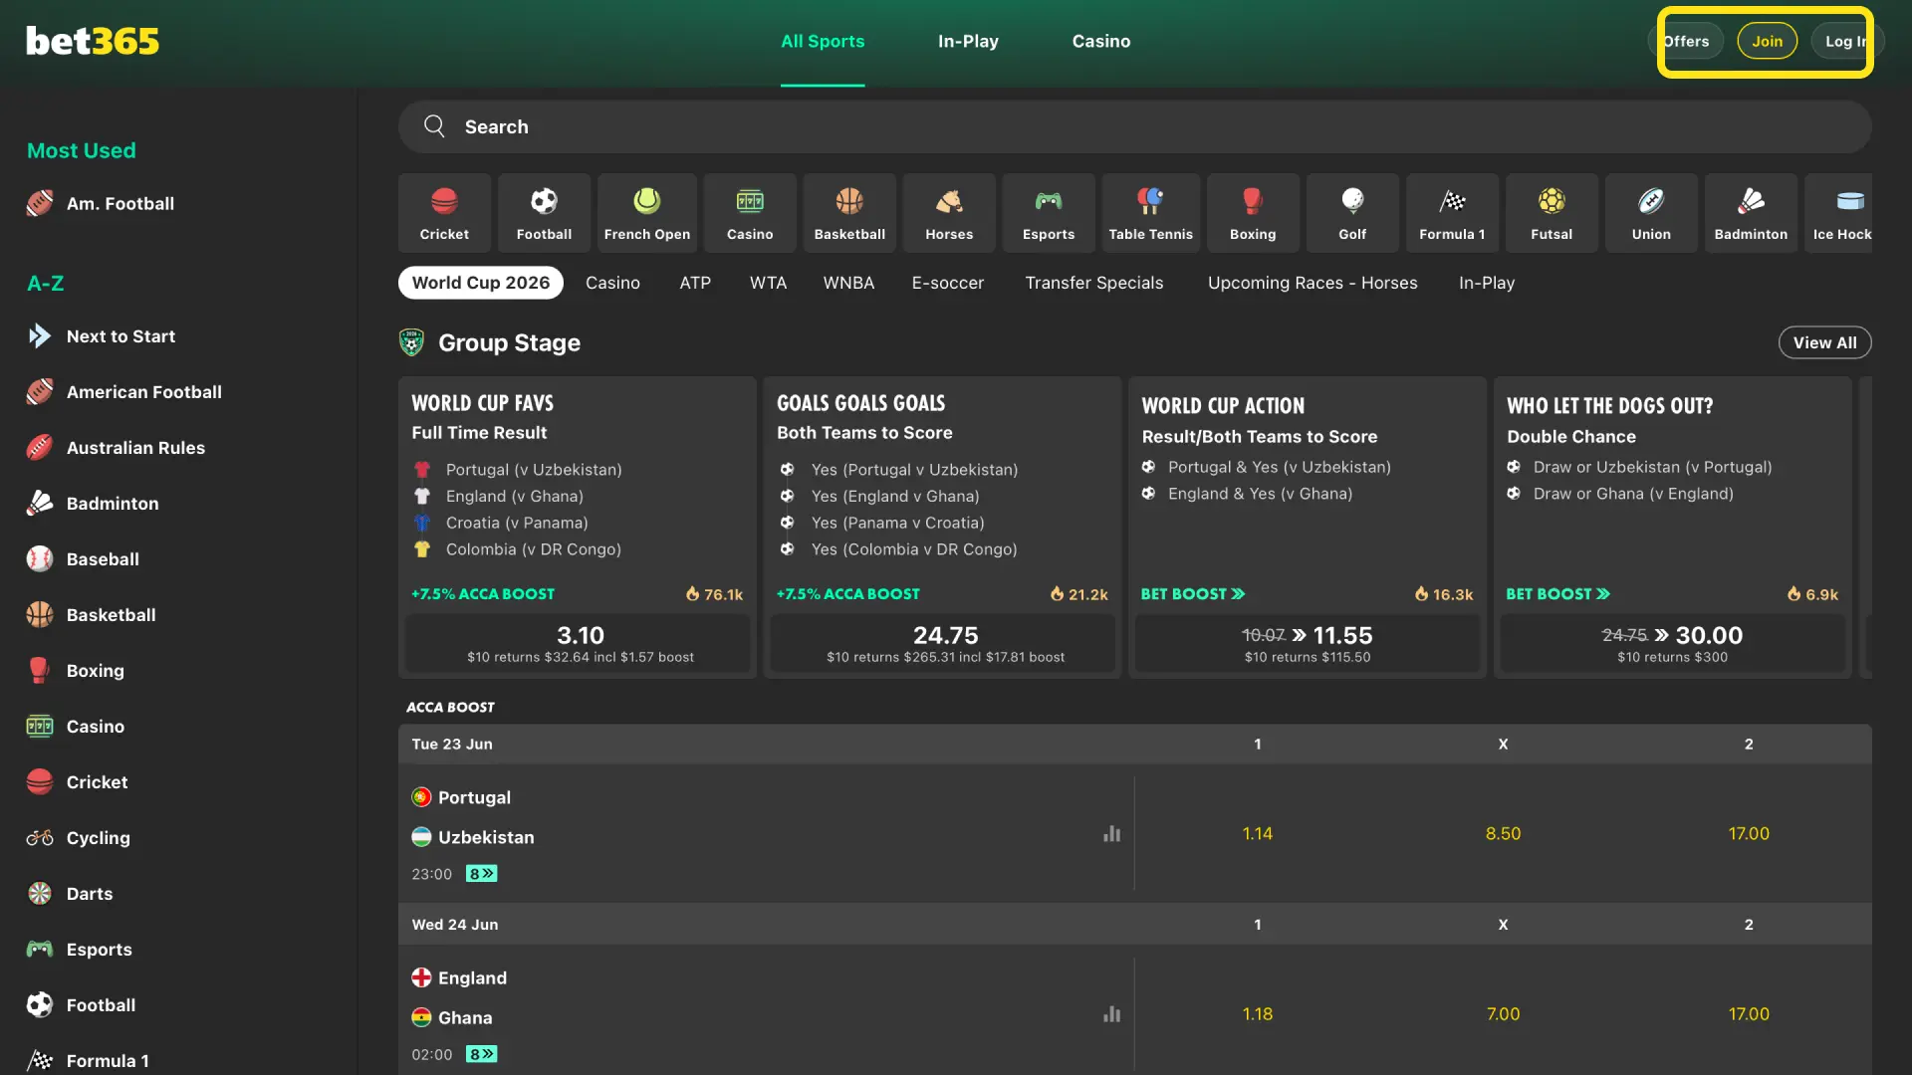Viewport: 1912px width, 1075px height.
Task: Click the Log In button
Action: point(1845,41)
